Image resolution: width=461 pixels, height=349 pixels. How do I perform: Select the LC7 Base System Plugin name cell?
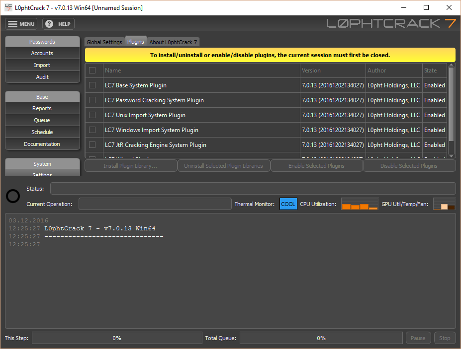click(201, 85)
